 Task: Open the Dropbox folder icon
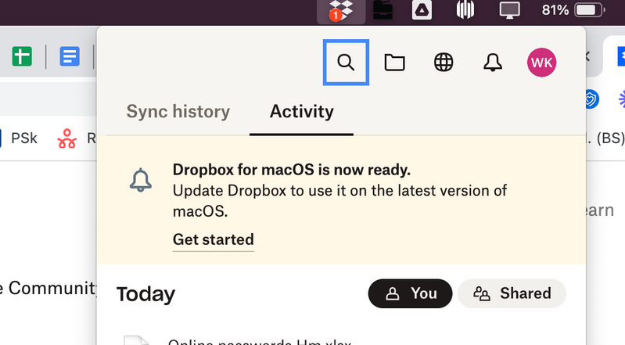point(395,63)
